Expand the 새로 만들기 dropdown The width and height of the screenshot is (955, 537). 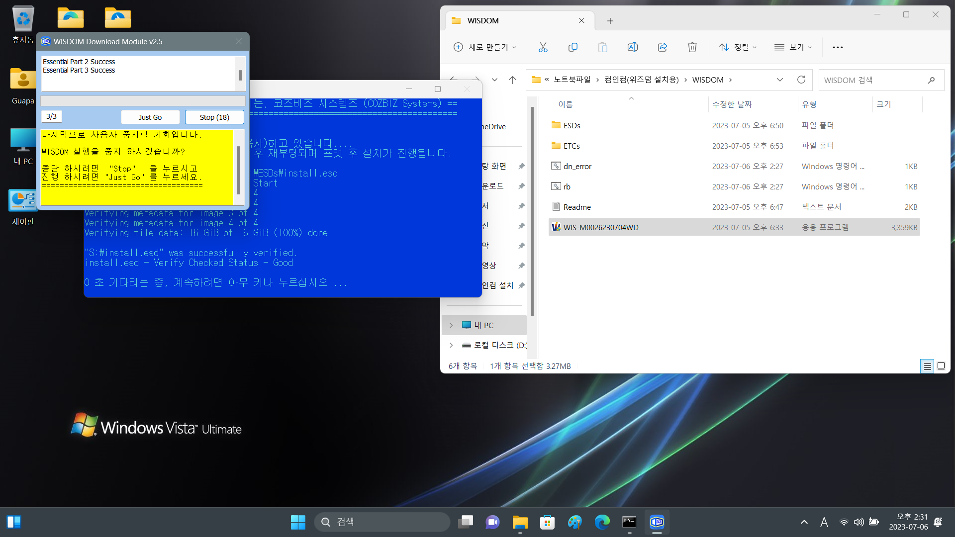pos(485,47)
